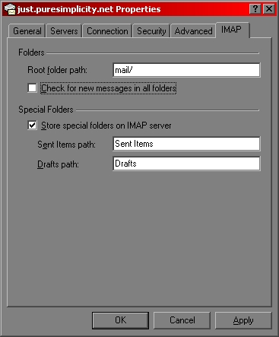Focus the Sent Items path text box
The width and height of the screenshot is (279, 337).
pos(186,144)
